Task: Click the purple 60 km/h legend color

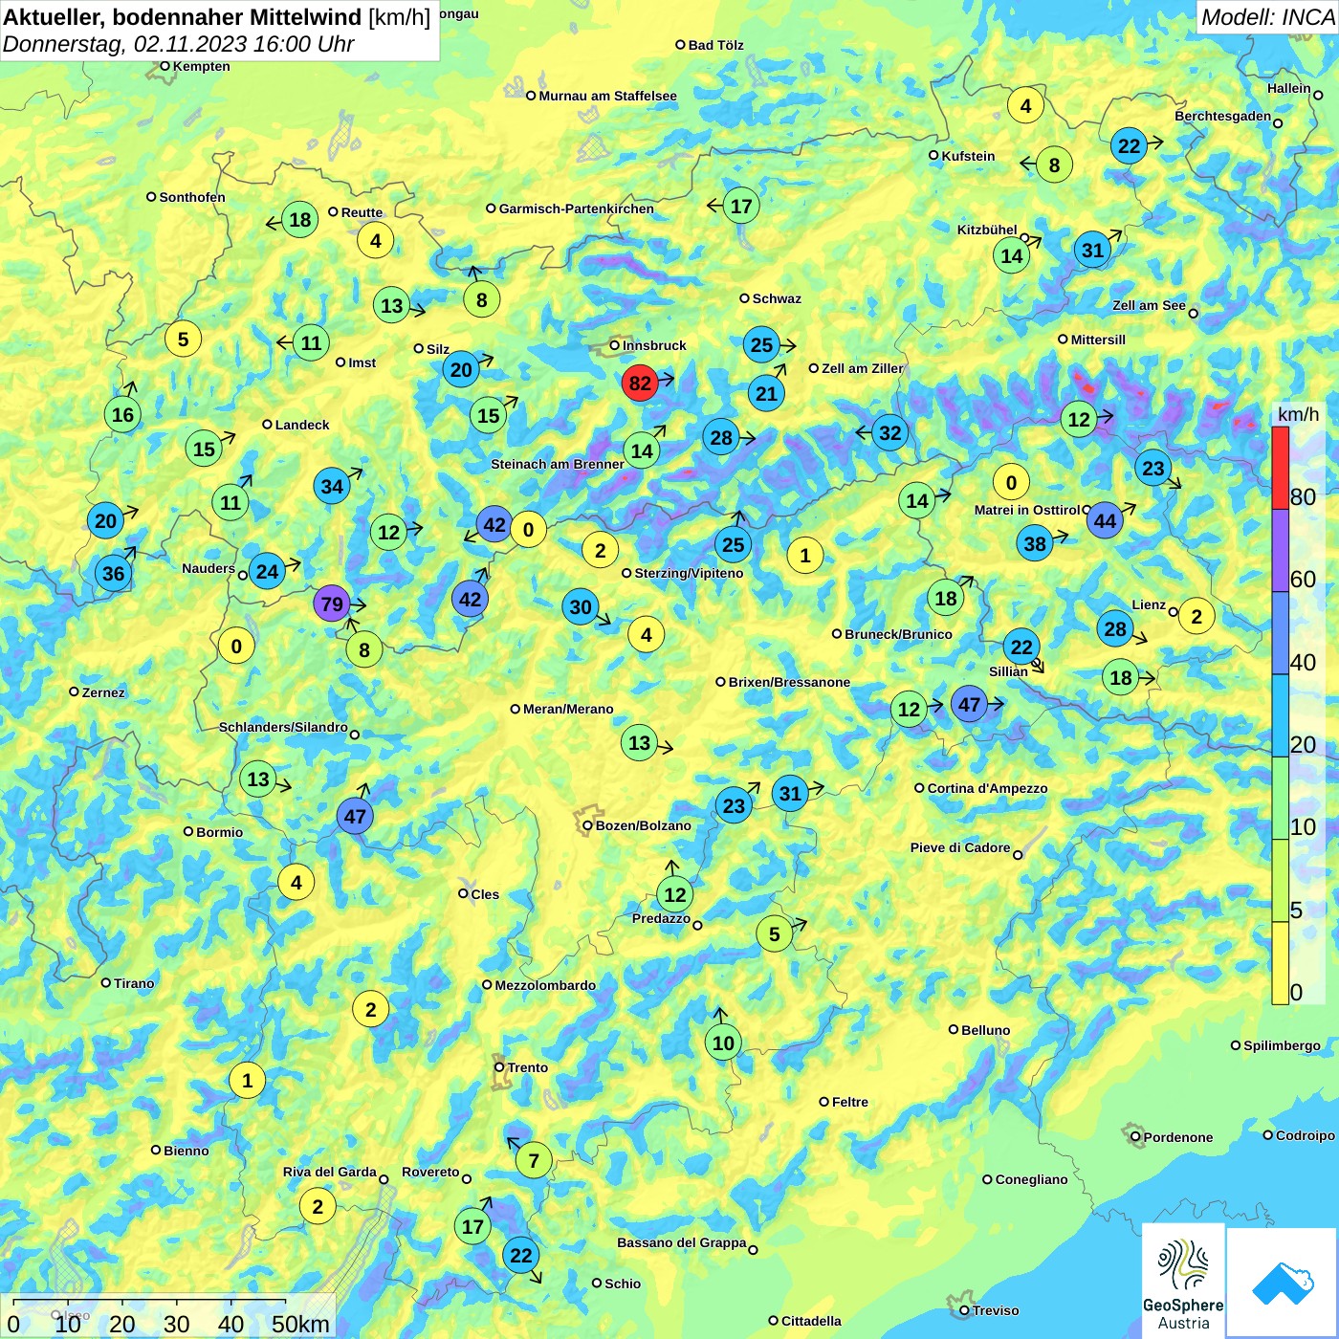Action: click(1281, 551)
